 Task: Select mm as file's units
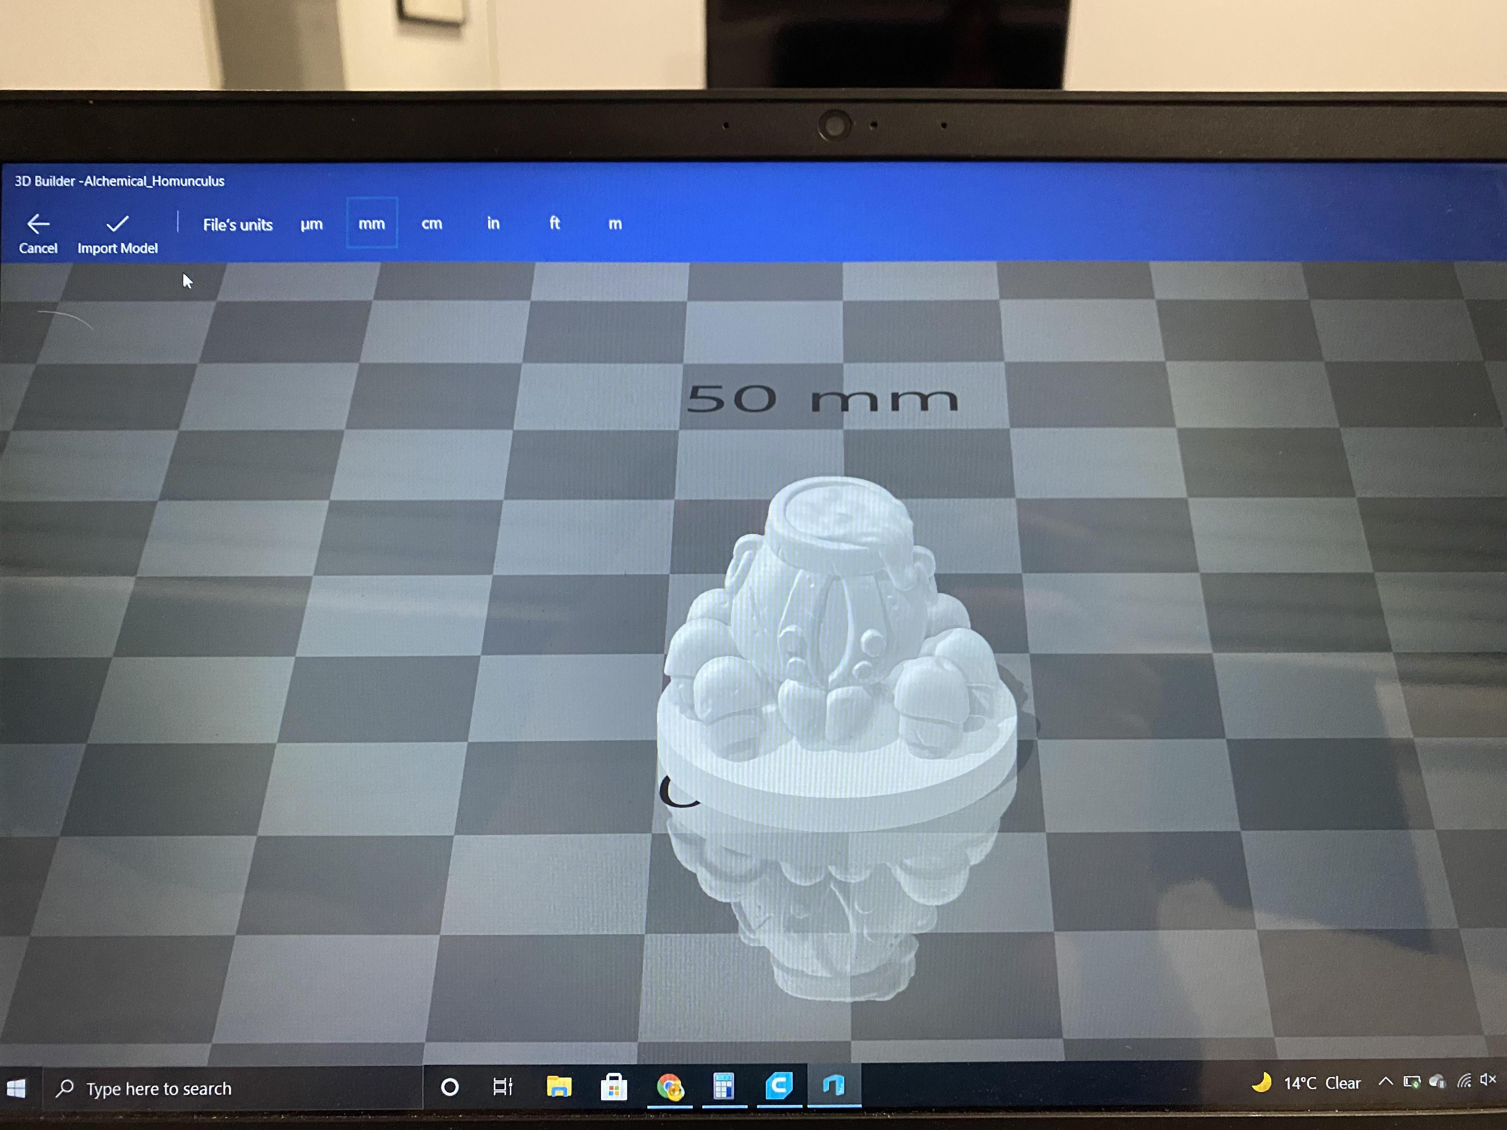(371, 223)
